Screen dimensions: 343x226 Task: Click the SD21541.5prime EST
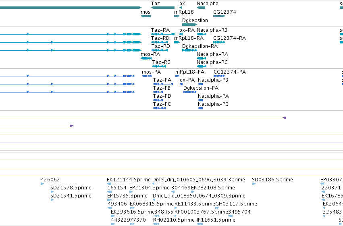tap(71, 196)
